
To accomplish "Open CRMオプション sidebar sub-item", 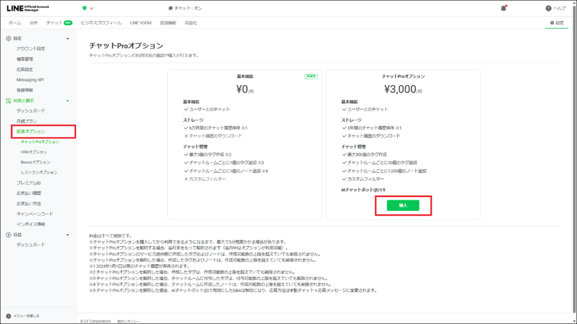I will pyautogui.click(x=34, y=152).
